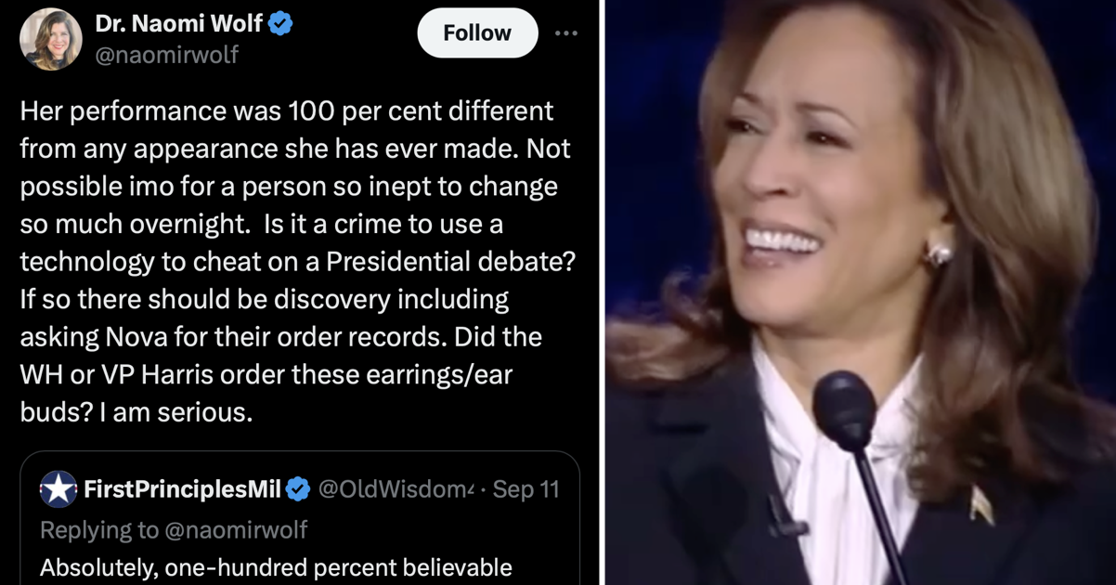Viewport: 1116px width, 585px height.
Task: Open Dr. Naomi Wolf's profile avatar
Action: (51, 39)
